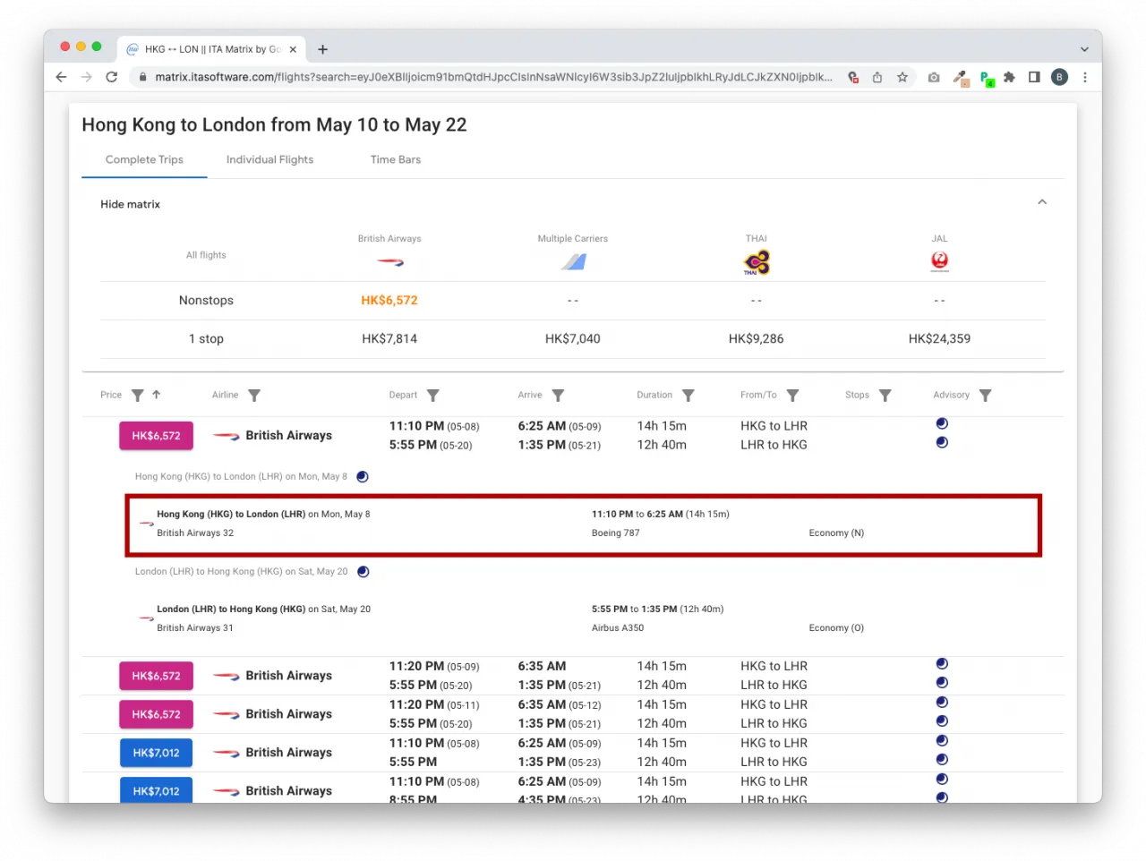Open the extensions puzzle icon
1146x861 pixels.
(1009, 77)
